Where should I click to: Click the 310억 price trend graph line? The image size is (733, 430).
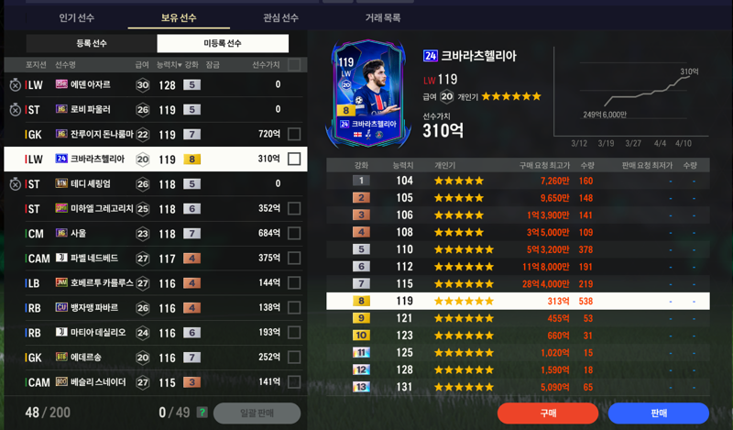647,92
